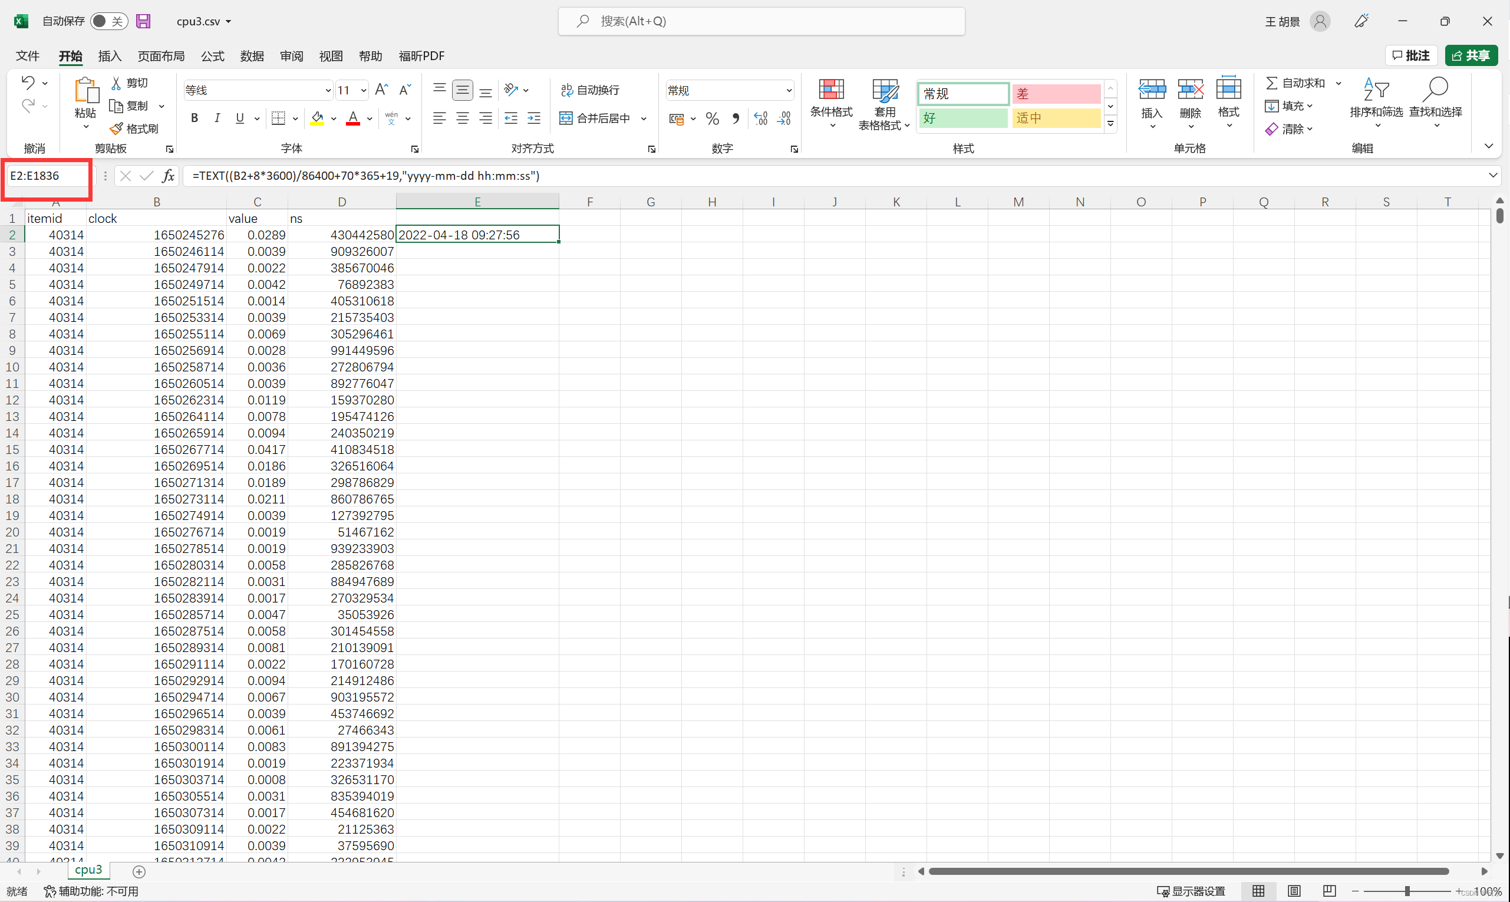Apply bold formatting with the B icon
Image resolution: width=1510 pixels, height=902 pixels.
tap(194, 118)
